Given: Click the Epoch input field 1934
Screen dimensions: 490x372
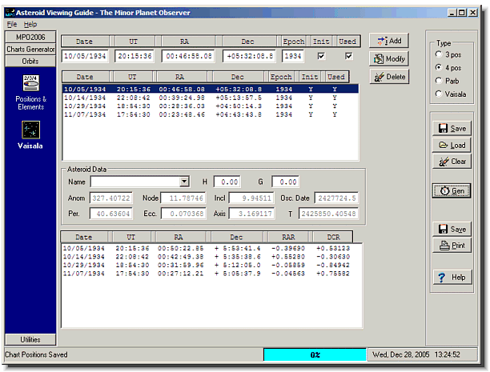Looking at the screenshot, I should click(x=293, y=56).
